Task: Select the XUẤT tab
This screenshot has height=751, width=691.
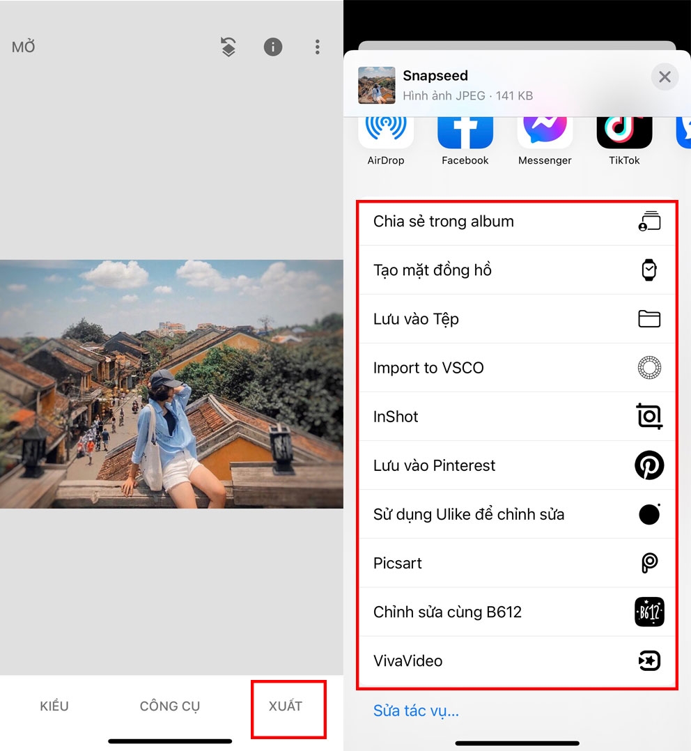Action: pyautogui.click(x=288, y=706)
